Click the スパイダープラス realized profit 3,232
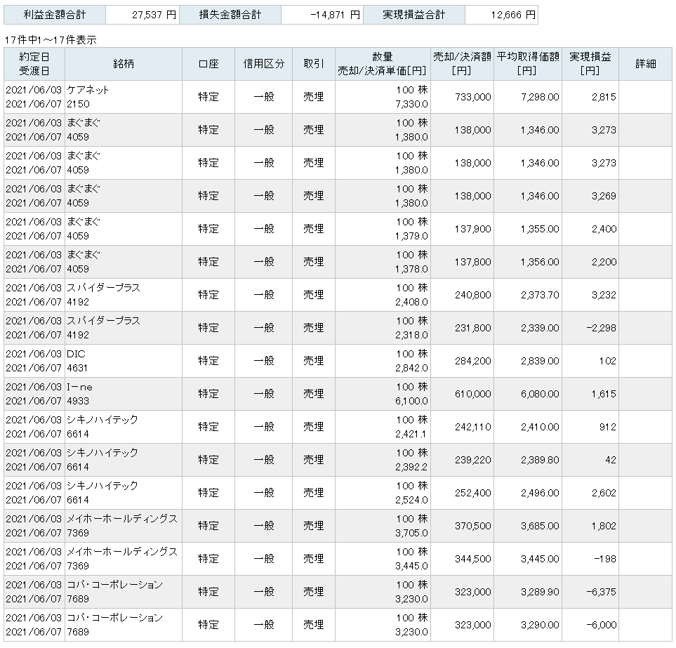Image resolution: width=676 pixels, height=648 pixels. click(x=604, y=295)
